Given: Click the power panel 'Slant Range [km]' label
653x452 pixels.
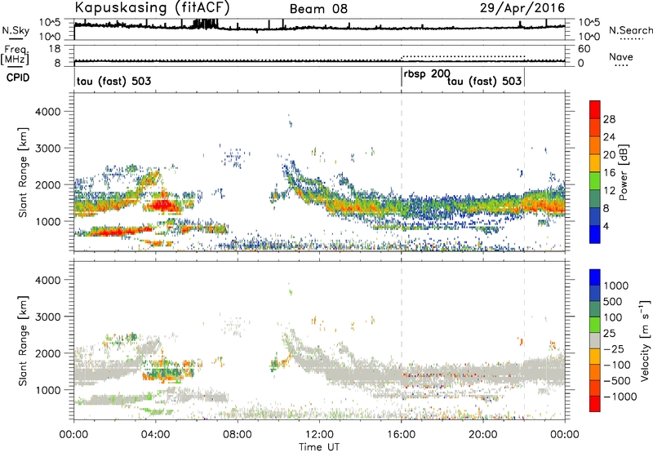Looking at the screenshot, I should (23, 172).
